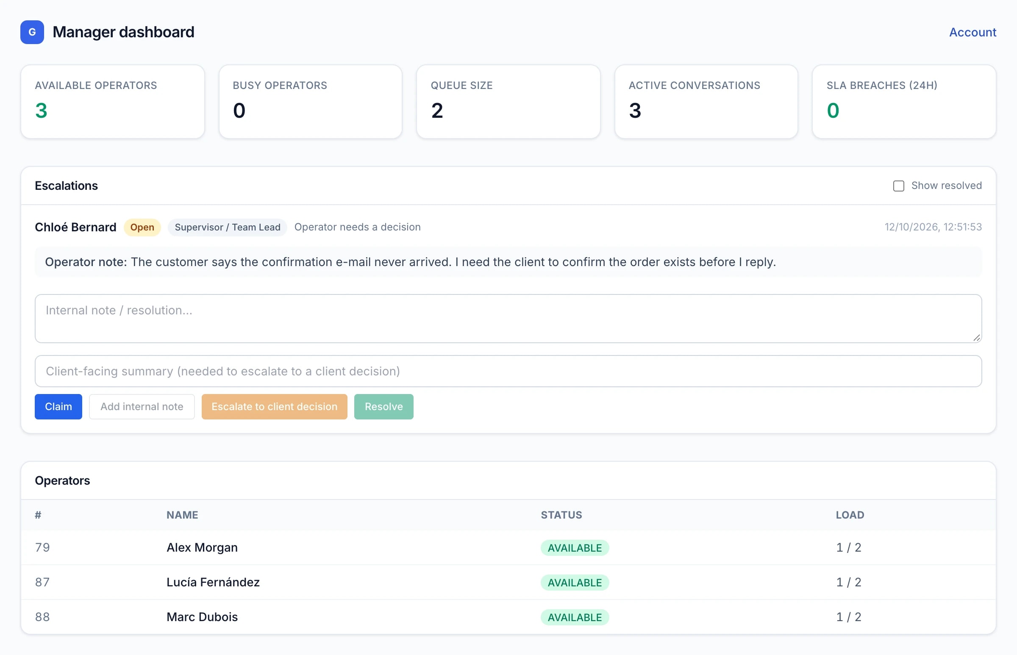Click Alex Morgan's load value 1 / 2

coord(848,547)
